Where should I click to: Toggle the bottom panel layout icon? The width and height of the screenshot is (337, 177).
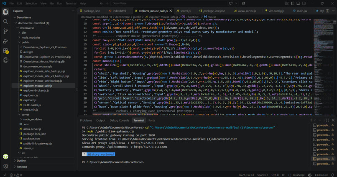tap(298, 3)
